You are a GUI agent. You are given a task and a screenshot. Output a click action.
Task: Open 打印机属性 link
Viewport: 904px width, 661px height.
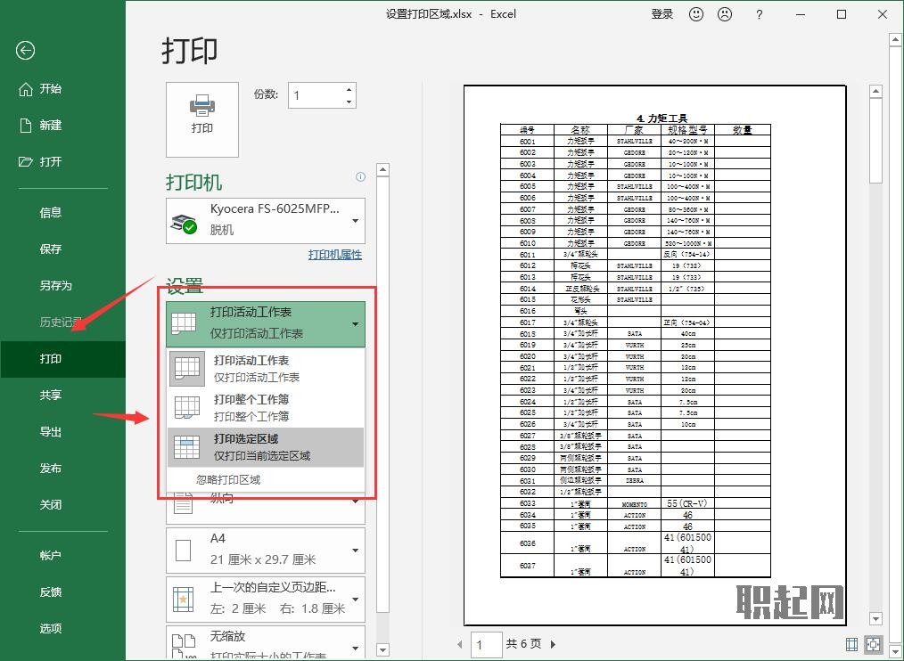coord(334,255)
